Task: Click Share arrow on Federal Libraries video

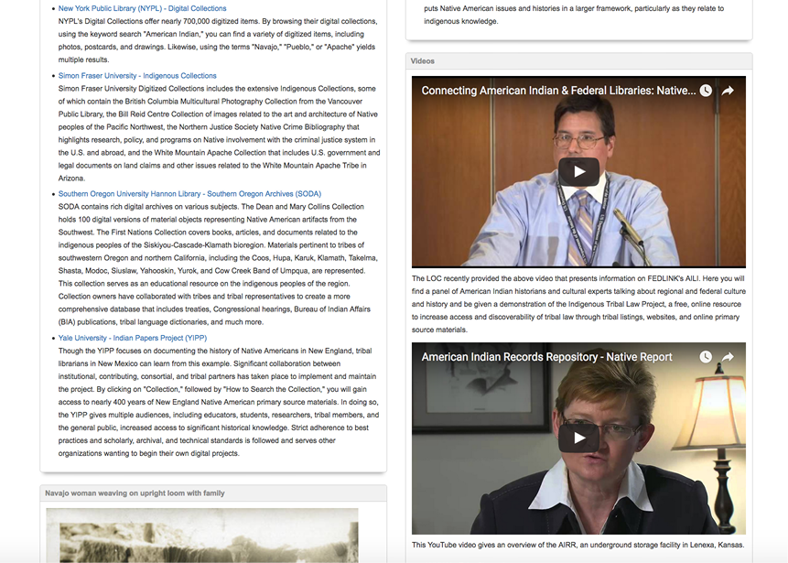Action: pos(729,91)
